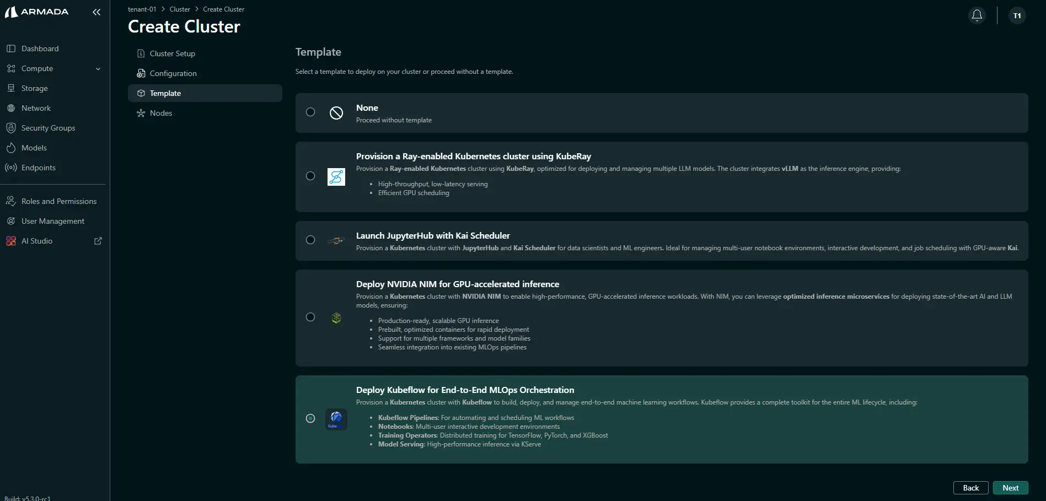Click the Cluster Setup step icon
Screen dimensions: 1046x501
tap(141, 53)
